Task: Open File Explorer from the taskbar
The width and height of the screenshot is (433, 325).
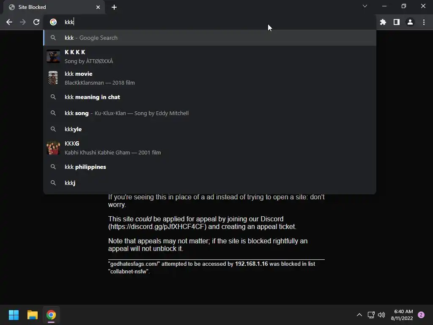Action: [32, 315]
